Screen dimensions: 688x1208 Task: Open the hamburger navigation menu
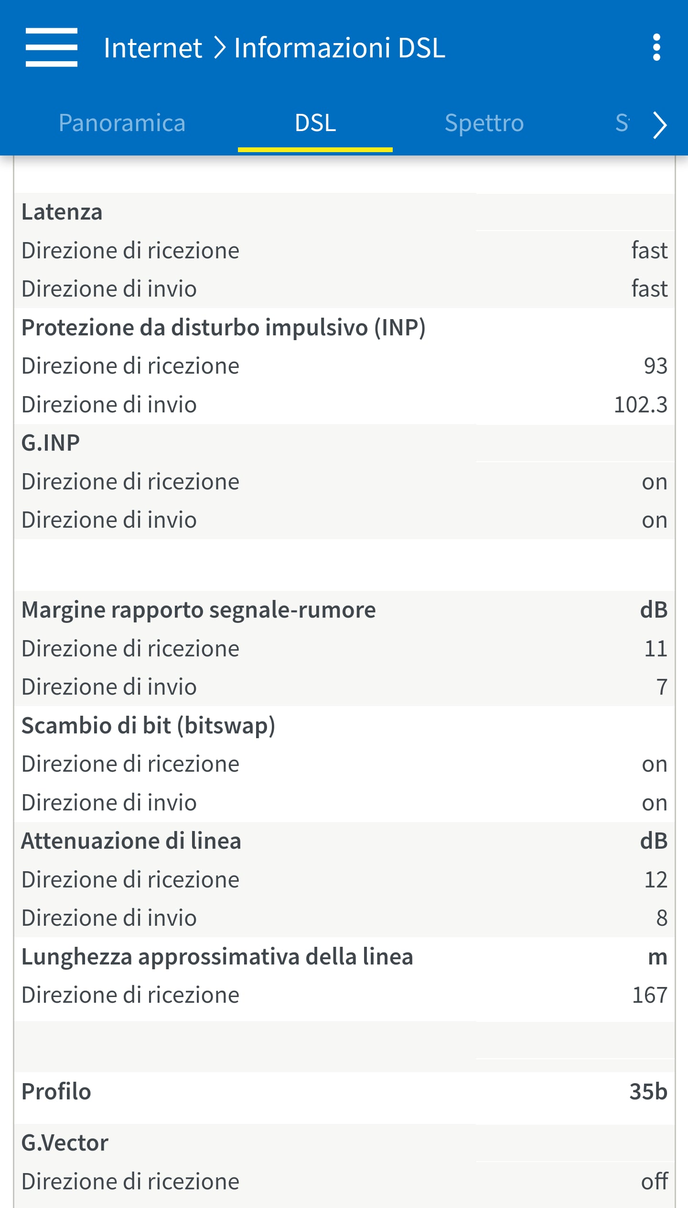pos(51,47)
